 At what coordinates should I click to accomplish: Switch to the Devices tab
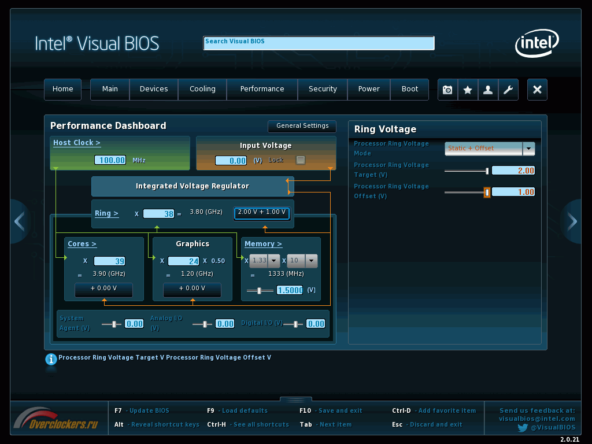[x=154, y=89]
